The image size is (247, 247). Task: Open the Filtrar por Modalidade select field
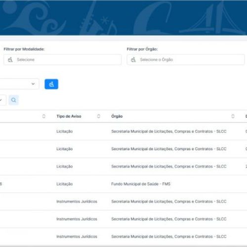(62, 60)
